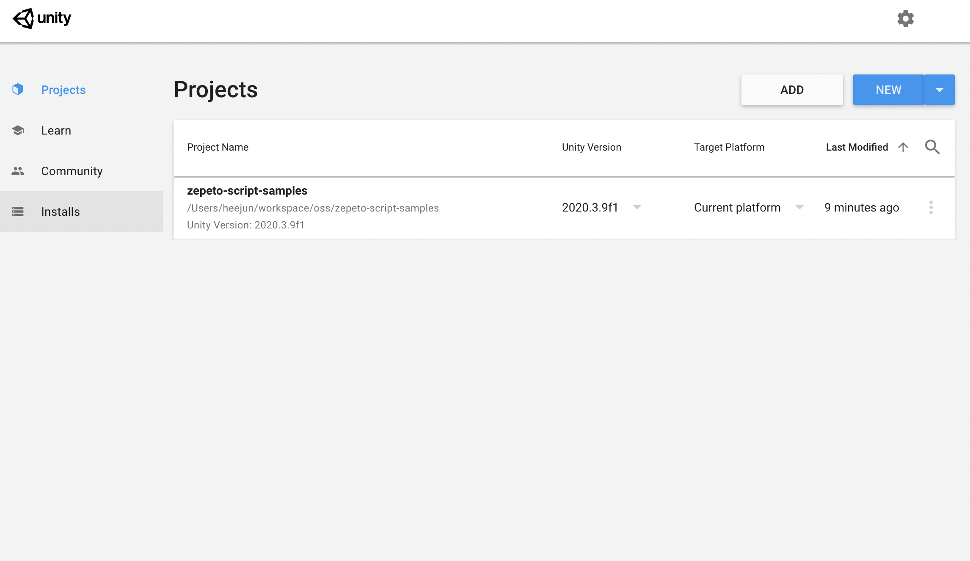Viewport: 970px width, 561px height.
Task: Go to the Learn section
Action: click(x=82, y=130)
